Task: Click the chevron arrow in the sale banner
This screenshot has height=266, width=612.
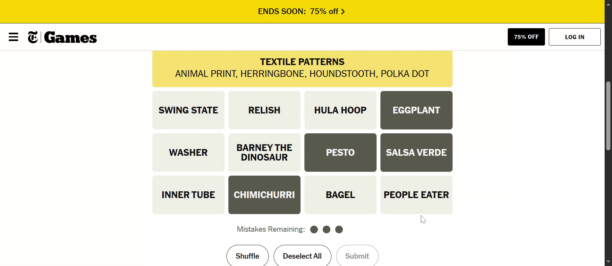Action: (x=343, y=12)
